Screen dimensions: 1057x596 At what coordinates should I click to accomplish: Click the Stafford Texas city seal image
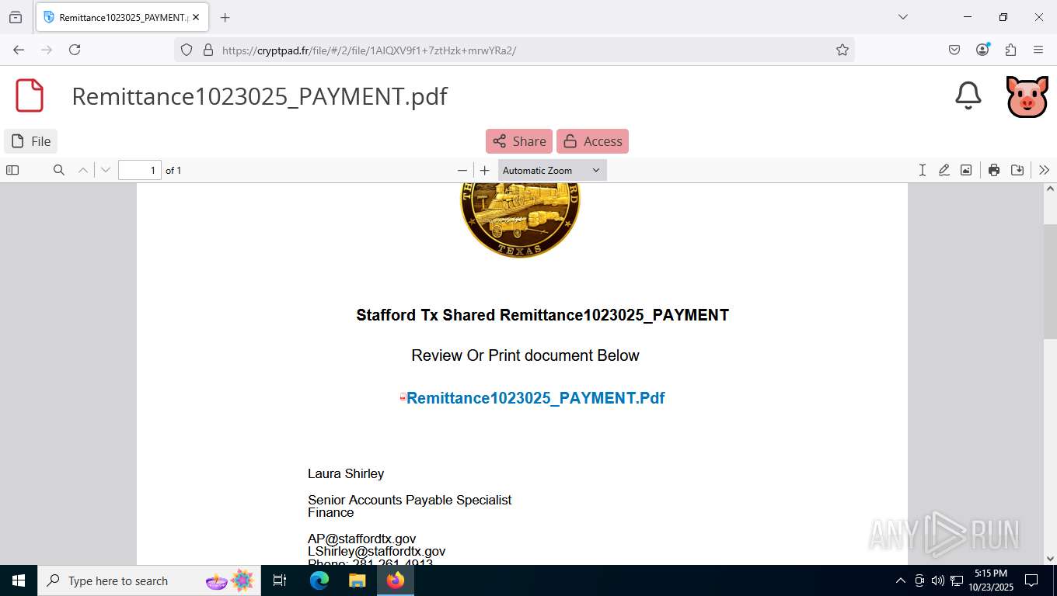(520, 220)
